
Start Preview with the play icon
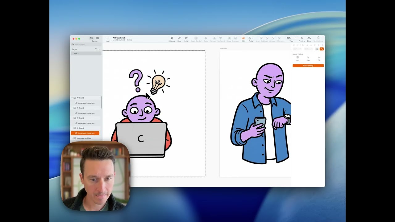[x=302, y=38]
